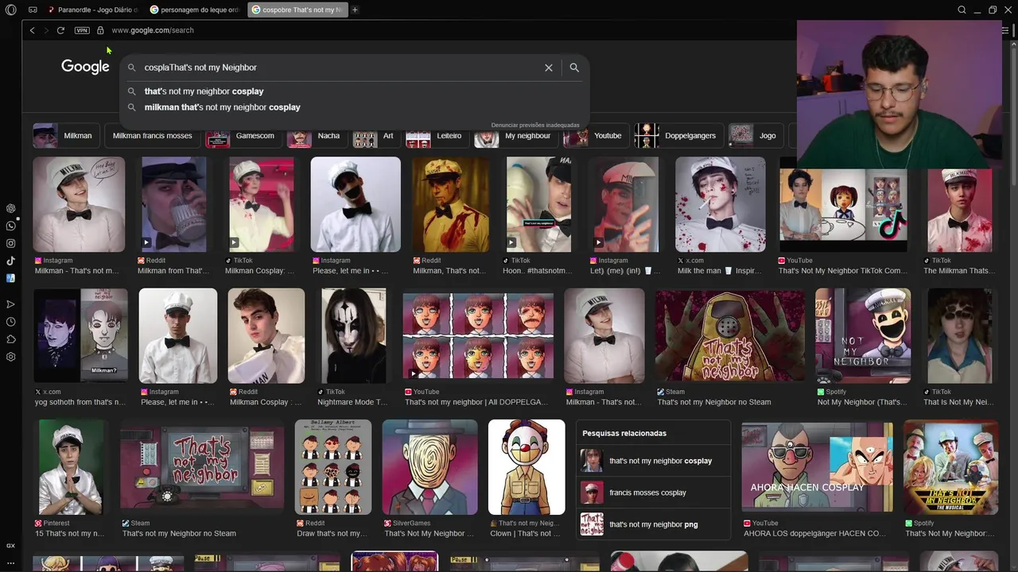
Task: Clear the Google search box with X
Action: (548, 68)
